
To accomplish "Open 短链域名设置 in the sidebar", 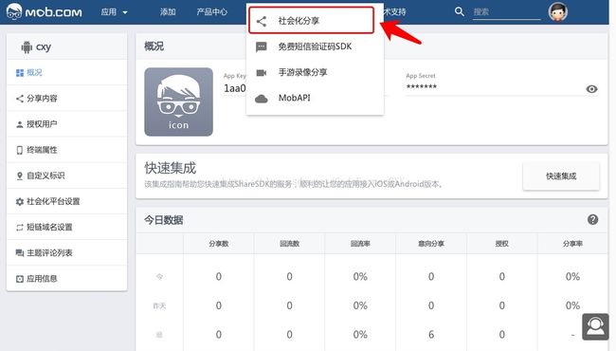I will click(66, 227).
